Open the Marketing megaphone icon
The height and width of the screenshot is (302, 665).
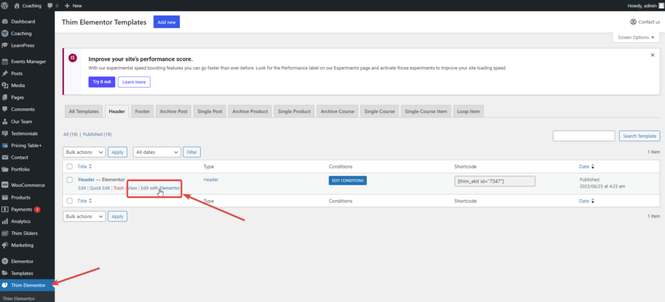pyautogui.click(x=5, y=245)
